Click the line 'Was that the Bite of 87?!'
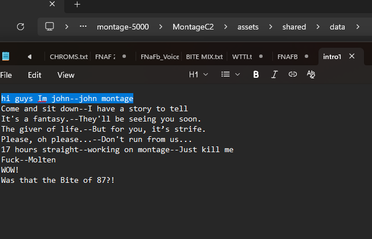This screenshot has height=239, width=372. [58, 180]
